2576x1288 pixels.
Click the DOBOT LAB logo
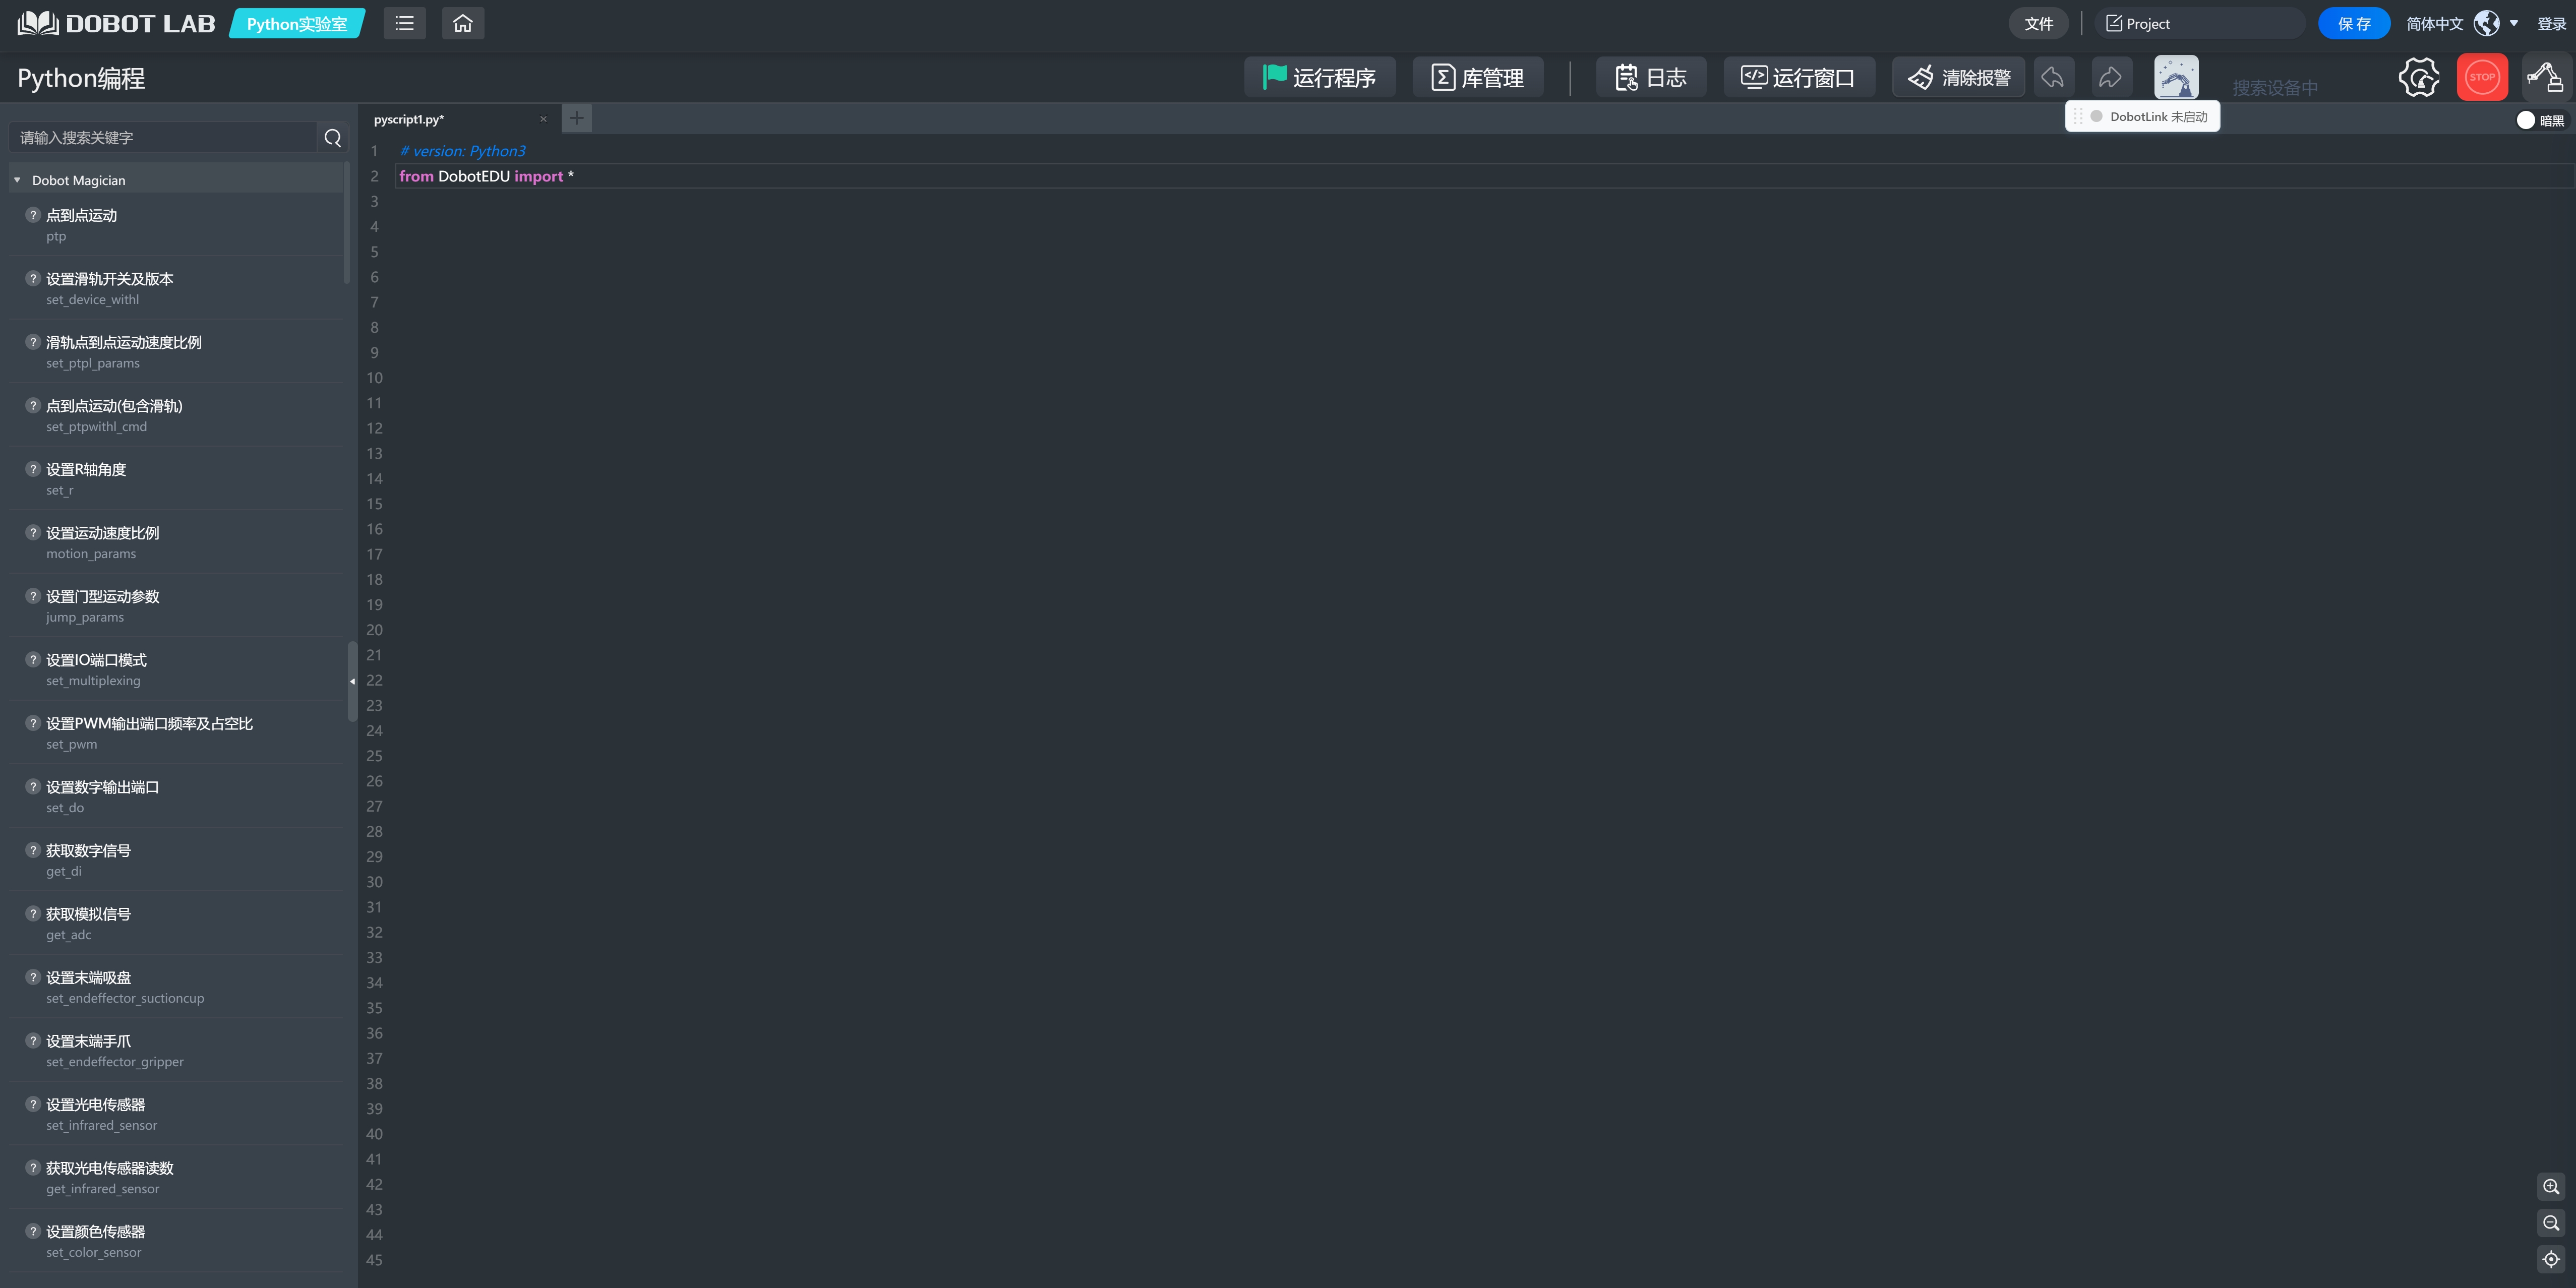[x=116, y=23]
